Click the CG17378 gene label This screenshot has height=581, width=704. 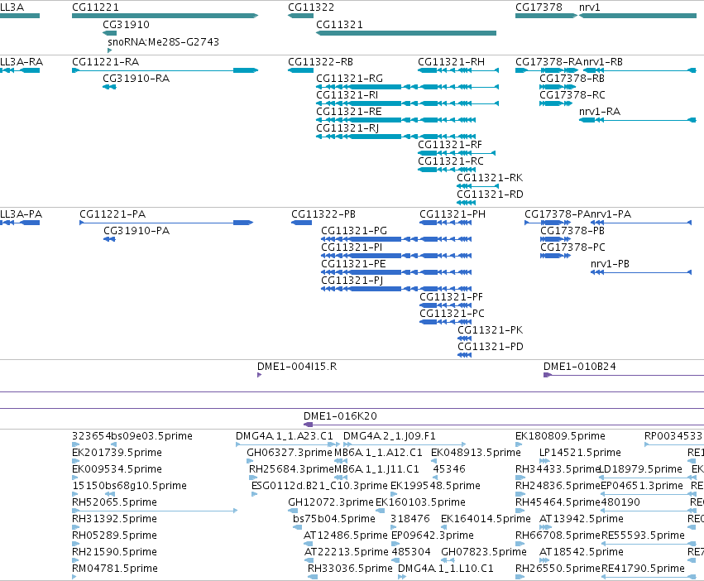click(x=539, y=7)
